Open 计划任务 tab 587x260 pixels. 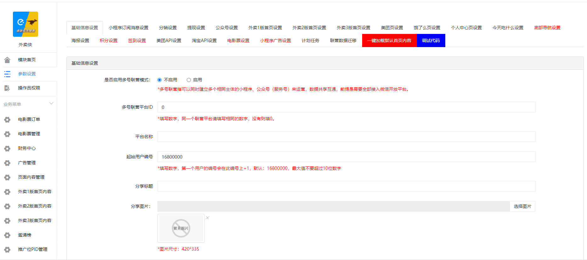click(311, 41)
